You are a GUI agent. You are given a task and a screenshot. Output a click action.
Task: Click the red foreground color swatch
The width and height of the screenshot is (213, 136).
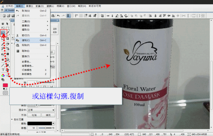coord(5,85)
